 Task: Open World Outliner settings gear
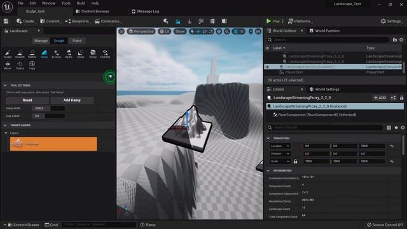[x=401, y=39]
